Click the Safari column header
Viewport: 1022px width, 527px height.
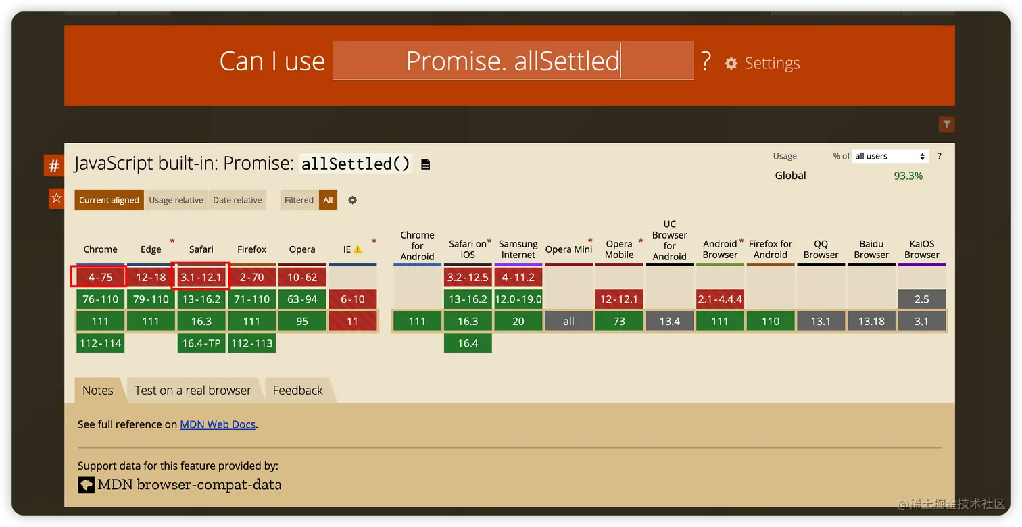pos(201,249)
